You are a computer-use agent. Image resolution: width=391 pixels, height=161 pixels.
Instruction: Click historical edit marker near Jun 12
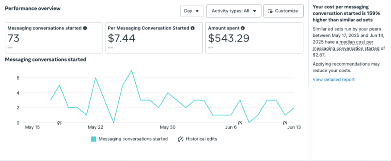pyautogui.click(x=285, y=122)
